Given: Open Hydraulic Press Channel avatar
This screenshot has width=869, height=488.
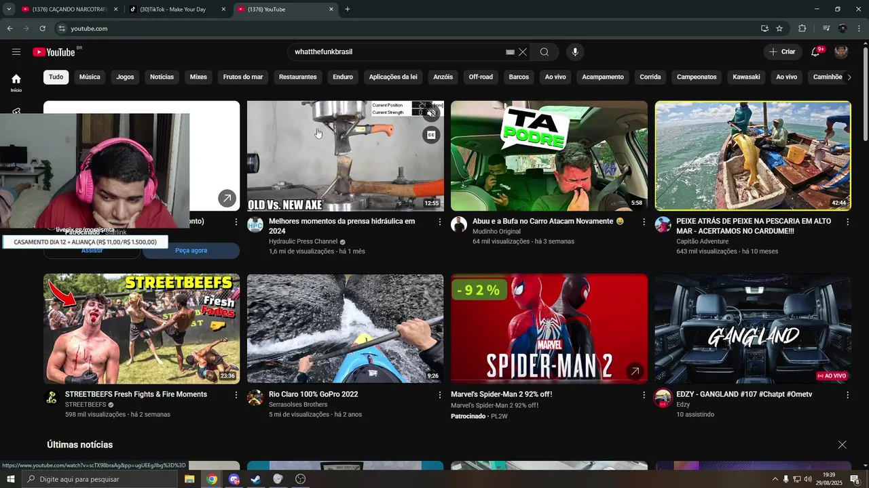Looking at the screenshot, I should (255, 225).
